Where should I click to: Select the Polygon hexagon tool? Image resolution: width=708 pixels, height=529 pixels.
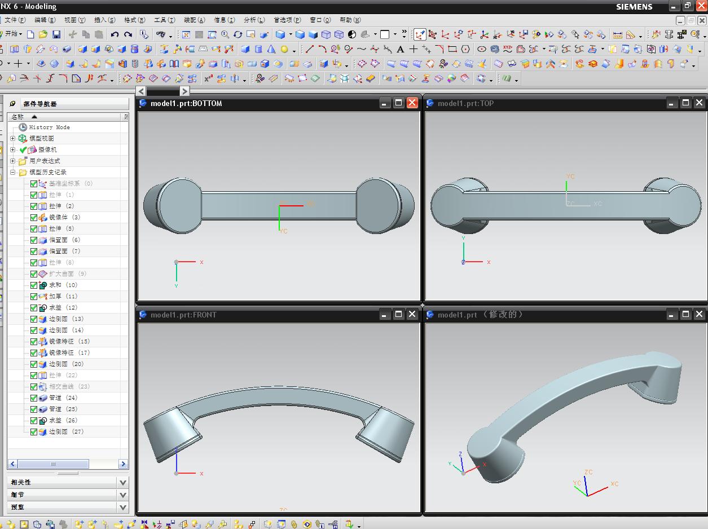pos(465,49)
